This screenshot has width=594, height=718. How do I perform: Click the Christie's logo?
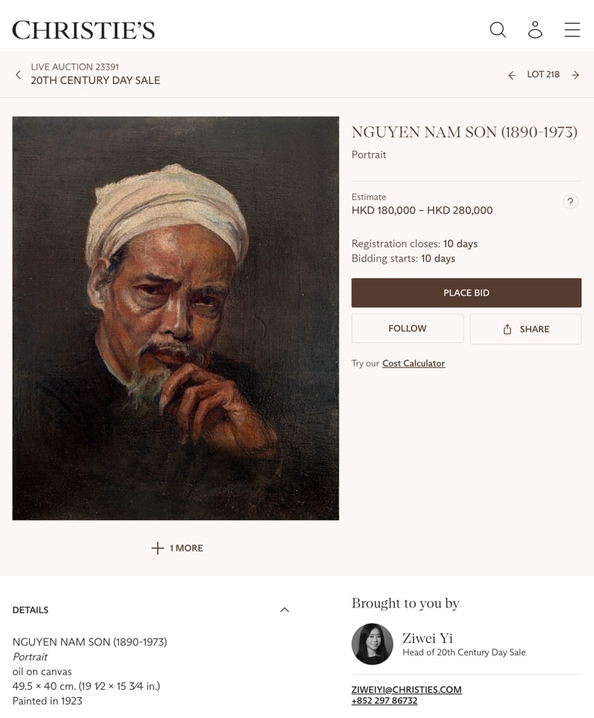point(83,30)
